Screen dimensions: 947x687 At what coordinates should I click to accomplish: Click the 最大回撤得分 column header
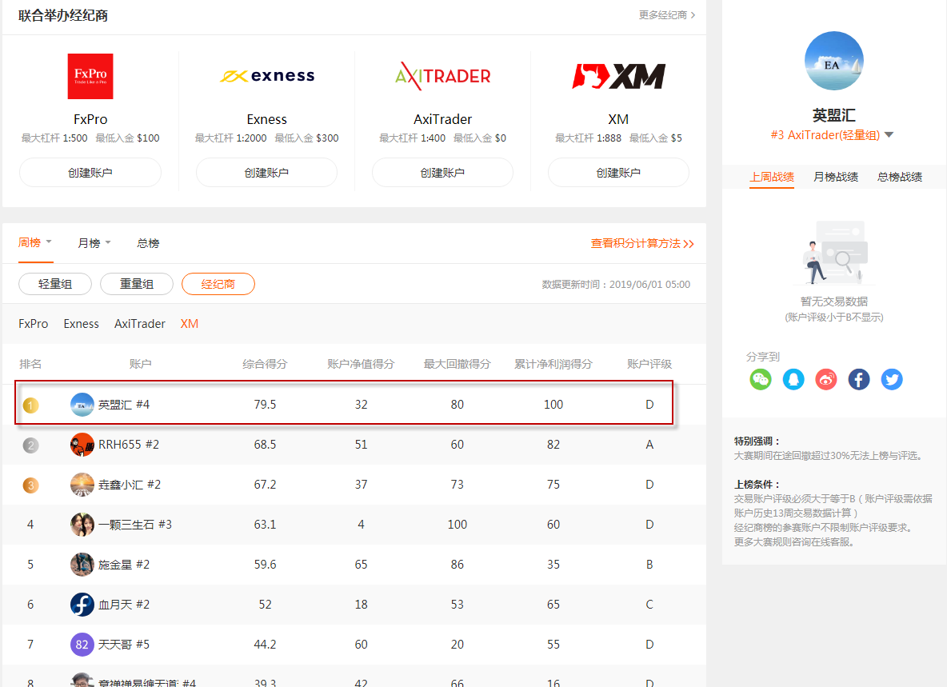[457, 364]
